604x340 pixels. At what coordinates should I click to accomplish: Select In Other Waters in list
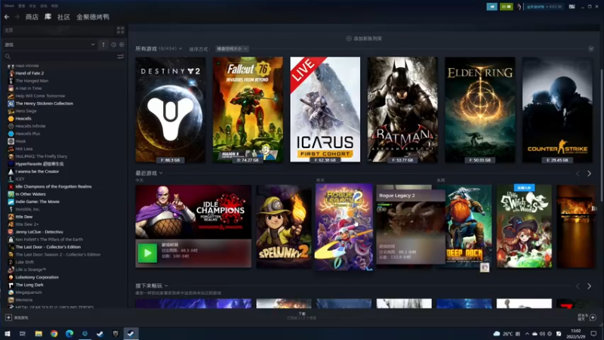[30, 194]
